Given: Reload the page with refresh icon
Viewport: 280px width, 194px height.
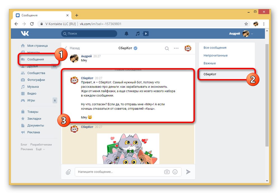Looking at the screenshot, I should 32,24.
